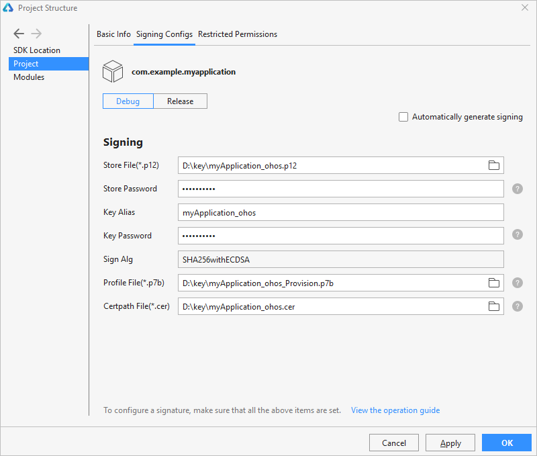Click into the Key Alias field
Screen dimensions: 537x456
click(341, 212)
